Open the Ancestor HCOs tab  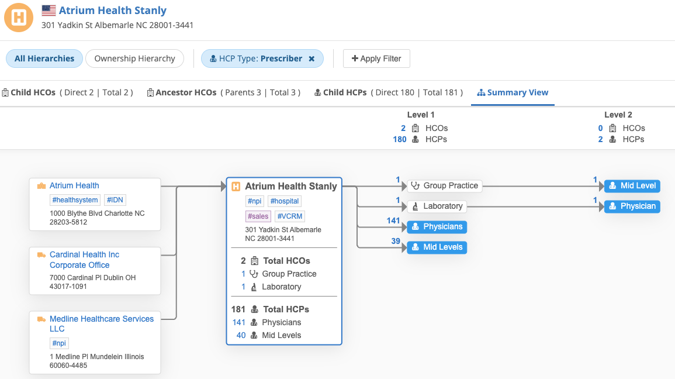click(186, 92)
